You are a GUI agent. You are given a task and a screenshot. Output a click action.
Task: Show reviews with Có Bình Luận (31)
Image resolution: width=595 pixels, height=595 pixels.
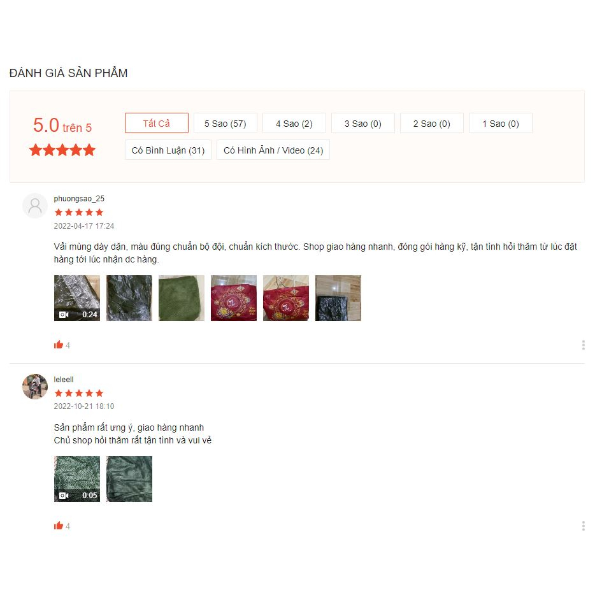[168, 150]
